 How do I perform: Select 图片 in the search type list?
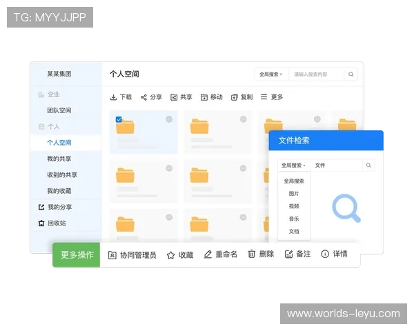pyautogui.click(x=294, y=194)
